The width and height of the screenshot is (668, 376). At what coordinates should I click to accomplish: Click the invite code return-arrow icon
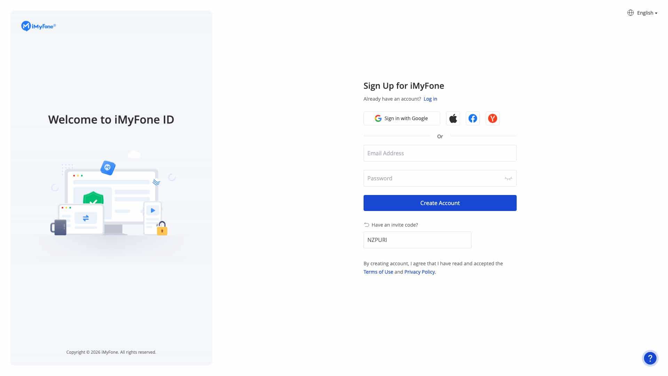coord(366,225)
